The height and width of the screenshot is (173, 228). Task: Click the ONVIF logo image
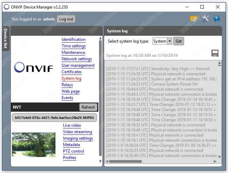click(x=33, y=67)
